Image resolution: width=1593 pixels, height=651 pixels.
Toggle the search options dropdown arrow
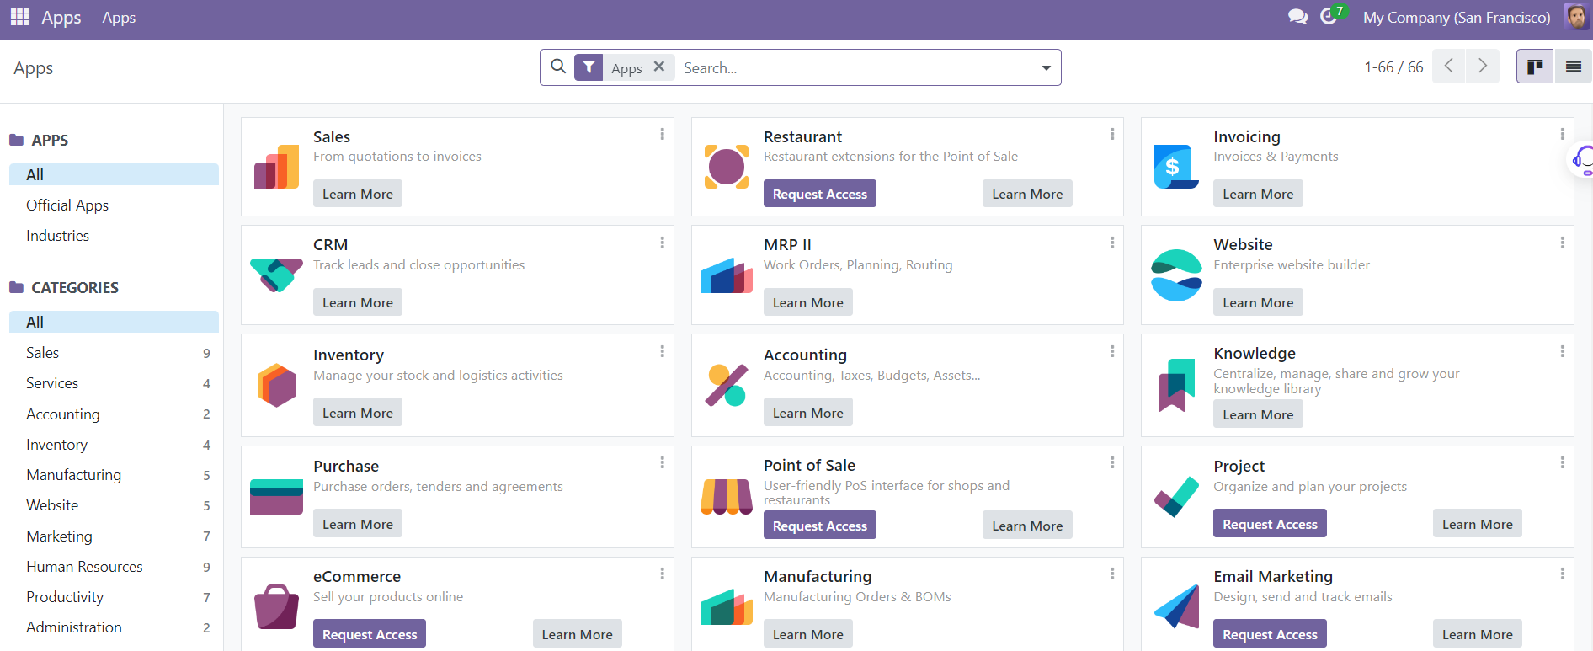1046,67
